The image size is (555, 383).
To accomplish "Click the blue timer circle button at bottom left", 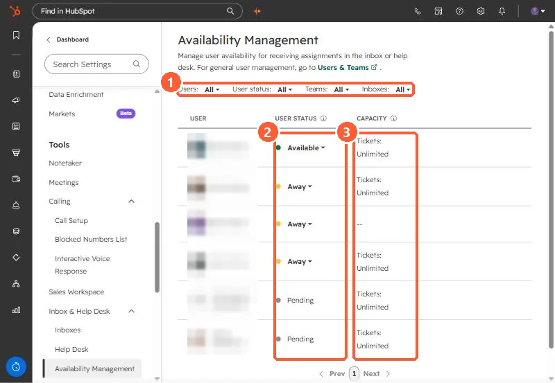I will tap(16, 367).
